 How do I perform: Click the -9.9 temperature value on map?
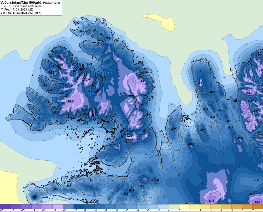[126, 194]
